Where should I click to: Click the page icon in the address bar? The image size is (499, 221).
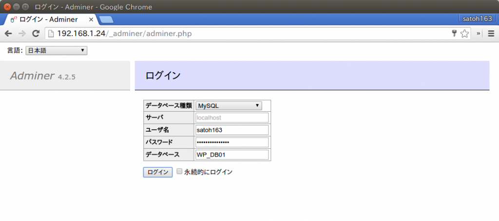[51, 34]
